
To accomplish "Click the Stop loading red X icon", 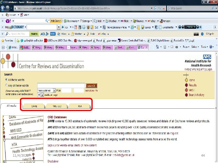I will 164,8.
